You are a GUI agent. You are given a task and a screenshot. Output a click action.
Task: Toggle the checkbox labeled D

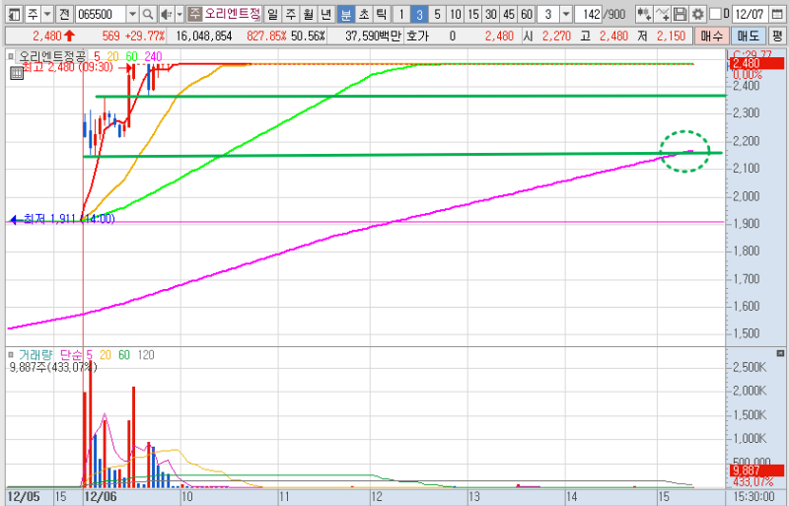[715, 14]
